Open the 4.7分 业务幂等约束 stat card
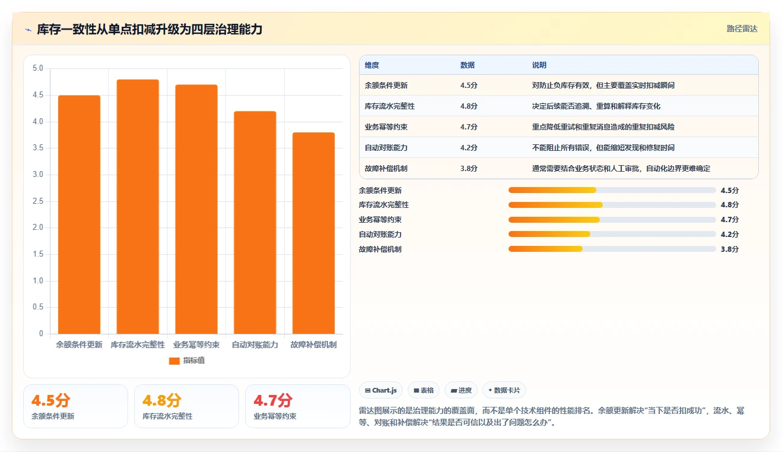The width and height of the screenshot is (782, 452). [x=297, y=406]
